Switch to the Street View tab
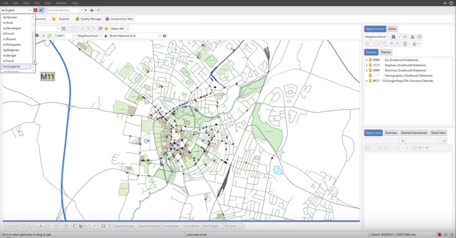The width and height of the screenshot is (456, 238). 438,133
